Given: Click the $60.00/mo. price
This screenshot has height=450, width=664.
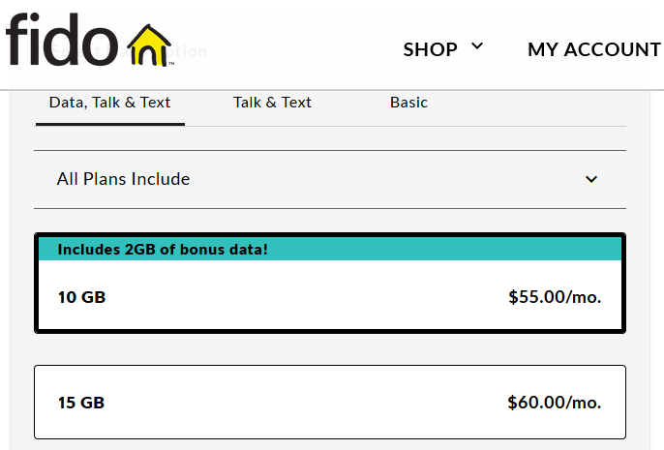Looking at the screenshot, I should pos(555,402).
